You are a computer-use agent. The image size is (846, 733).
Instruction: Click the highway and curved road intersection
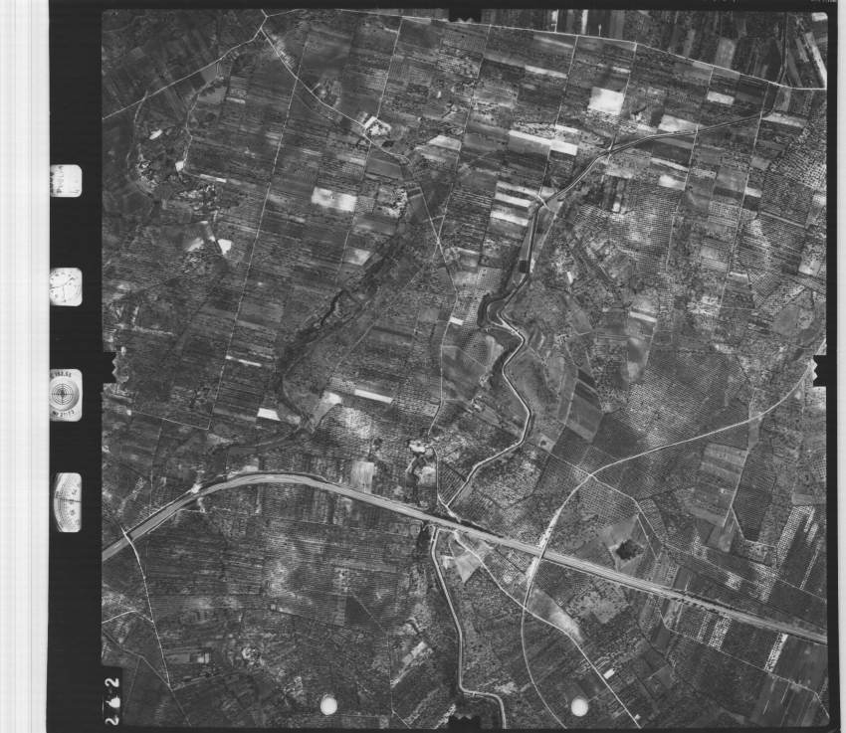[543, 548]
